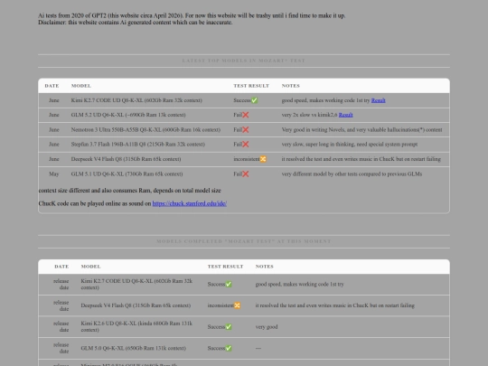Click the orange shuffle icon in the June Deepseek V4 row
488x366 pixels.
[263, 159]
